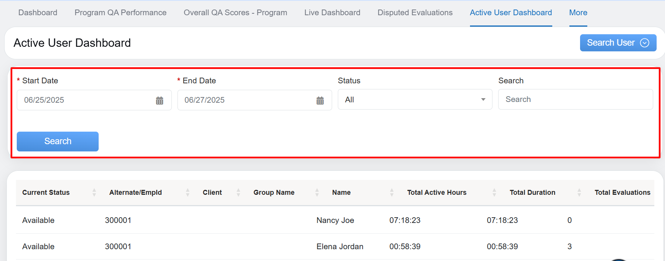Click the blue Search button
Viewport: 665px width, 261px height.
(x=58, y=141)
